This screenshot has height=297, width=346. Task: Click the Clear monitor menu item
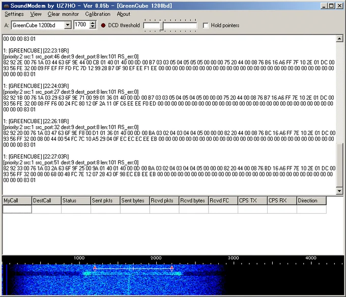(63, 14)
